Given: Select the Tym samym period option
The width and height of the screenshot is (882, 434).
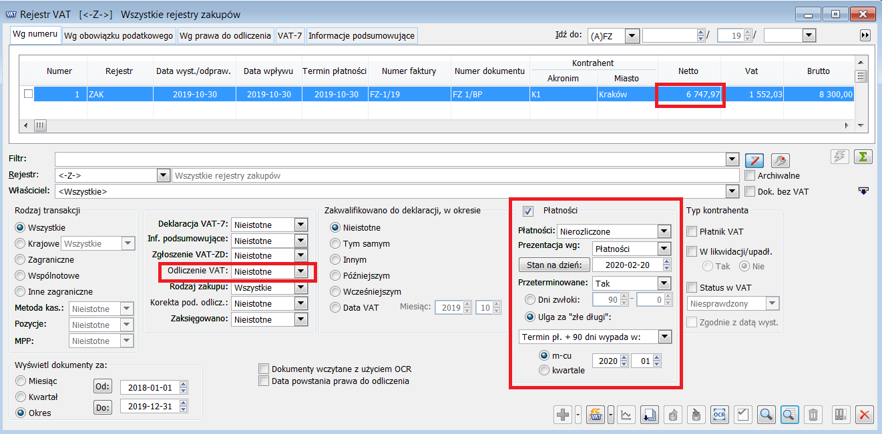Looking at the screenshot, I should [x=335, y=243].
